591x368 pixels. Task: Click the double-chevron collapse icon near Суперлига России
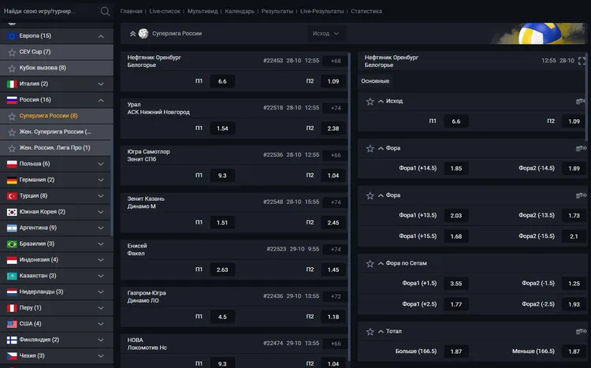(x=132, y=34)
